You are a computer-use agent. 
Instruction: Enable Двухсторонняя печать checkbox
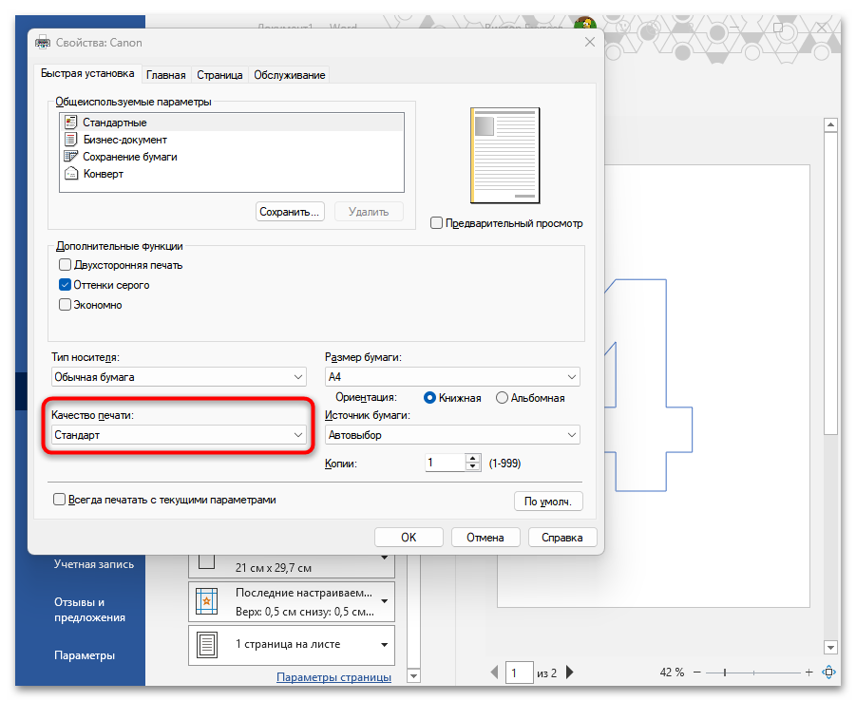(66, 265)
